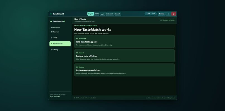This screenshot has width=225, height=111.
Task: Click the '01 - Understand' step label
Action: [x=81, y=39]
